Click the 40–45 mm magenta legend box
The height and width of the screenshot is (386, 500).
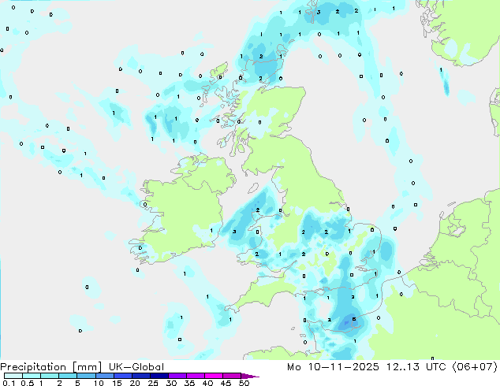213,376
